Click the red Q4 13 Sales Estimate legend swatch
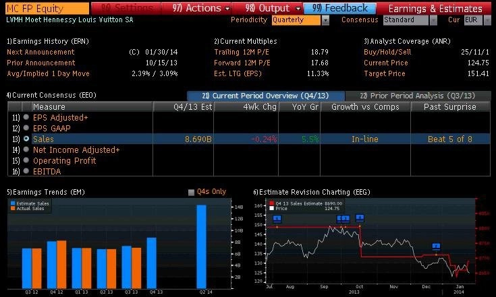The width and height of the screenshot is (496, 297). [271, 203]
